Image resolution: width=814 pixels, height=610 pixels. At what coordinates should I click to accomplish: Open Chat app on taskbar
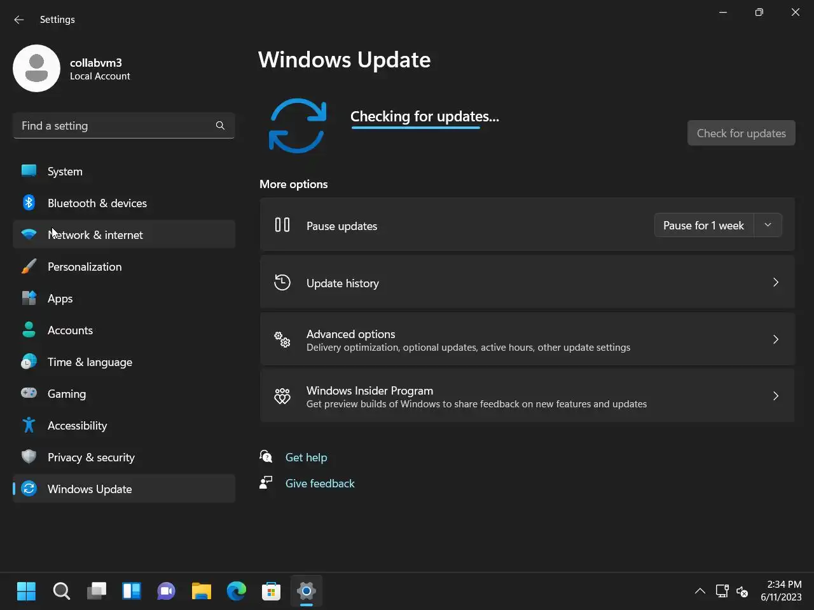(166, 591)
